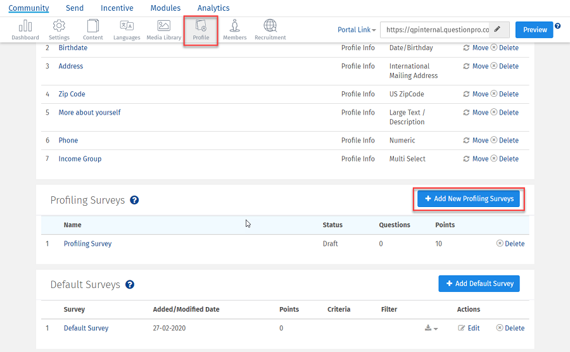Image resolution: width=570 pixels, height=352 pixels.
Task: Open download dropdown for Default Survey
Action: 431,328
